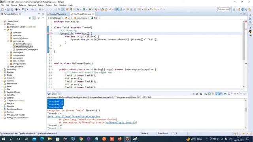The image size is (253, 142).
Task: Click Collapse All icon in Package Explorer
Action: 30,18
